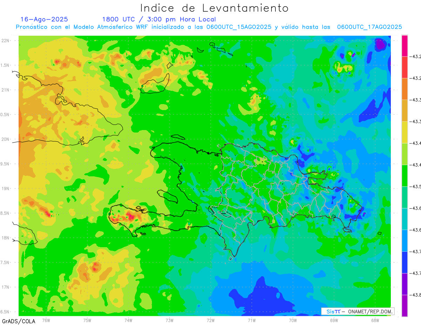
Task: Click the '70W' longitude axis label
Action: click(293, 320)
